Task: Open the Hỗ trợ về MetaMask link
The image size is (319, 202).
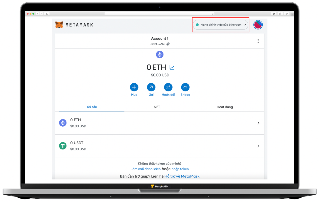Action: click(x=182, y=176)
